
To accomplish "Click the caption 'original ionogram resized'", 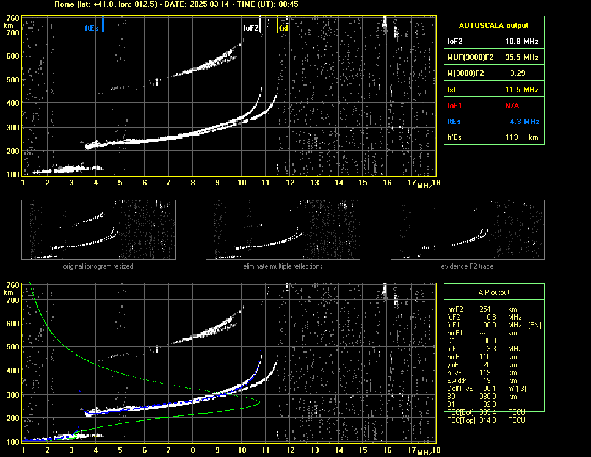I will [98, 266].
